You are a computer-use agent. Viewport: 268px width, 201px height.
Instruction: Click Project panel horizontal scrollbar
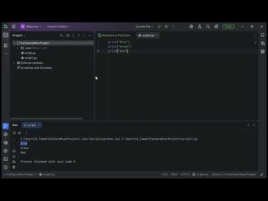tap(46, 118)
